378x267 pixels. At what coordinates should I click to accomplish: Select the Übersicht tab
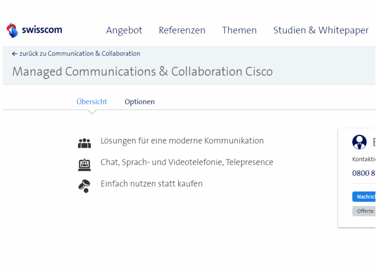[92, 102]
